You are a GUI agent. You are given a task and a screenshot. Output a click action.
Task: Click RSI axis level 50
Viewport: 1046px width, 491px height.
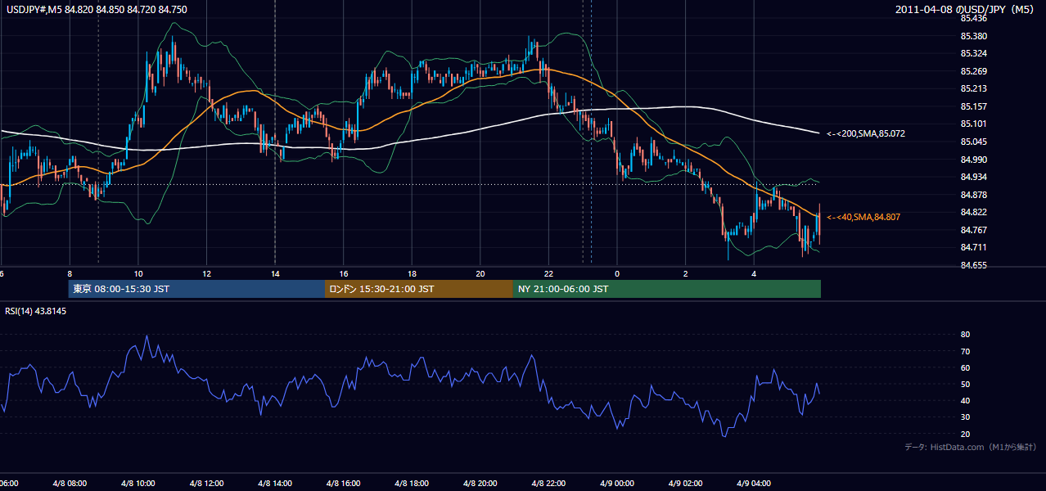click(965, 384)
